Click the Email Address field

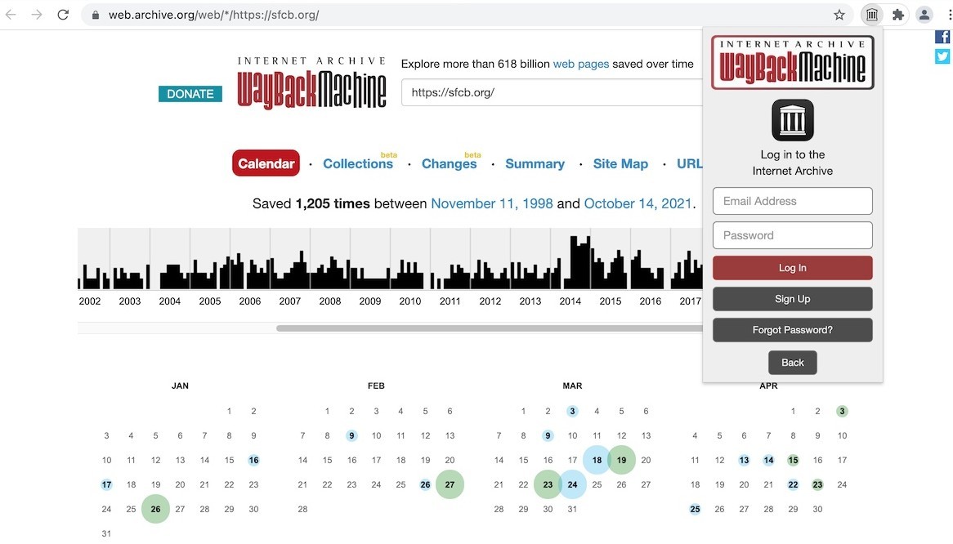pyautogui.click(x=793, y=201)
